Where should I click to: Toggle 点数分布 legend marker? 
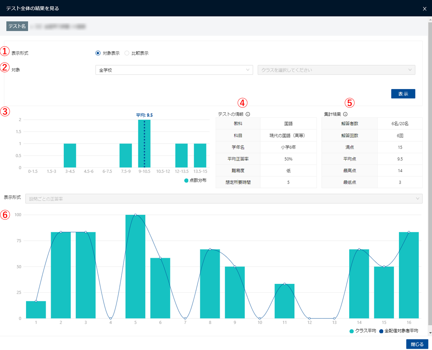click(x=186, y=180)
